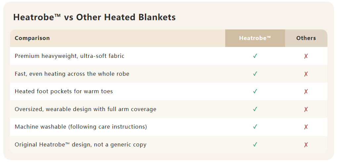Click the red X for oversized wearable design
Screen dimensions: 337x162
(x=306, y=109)
